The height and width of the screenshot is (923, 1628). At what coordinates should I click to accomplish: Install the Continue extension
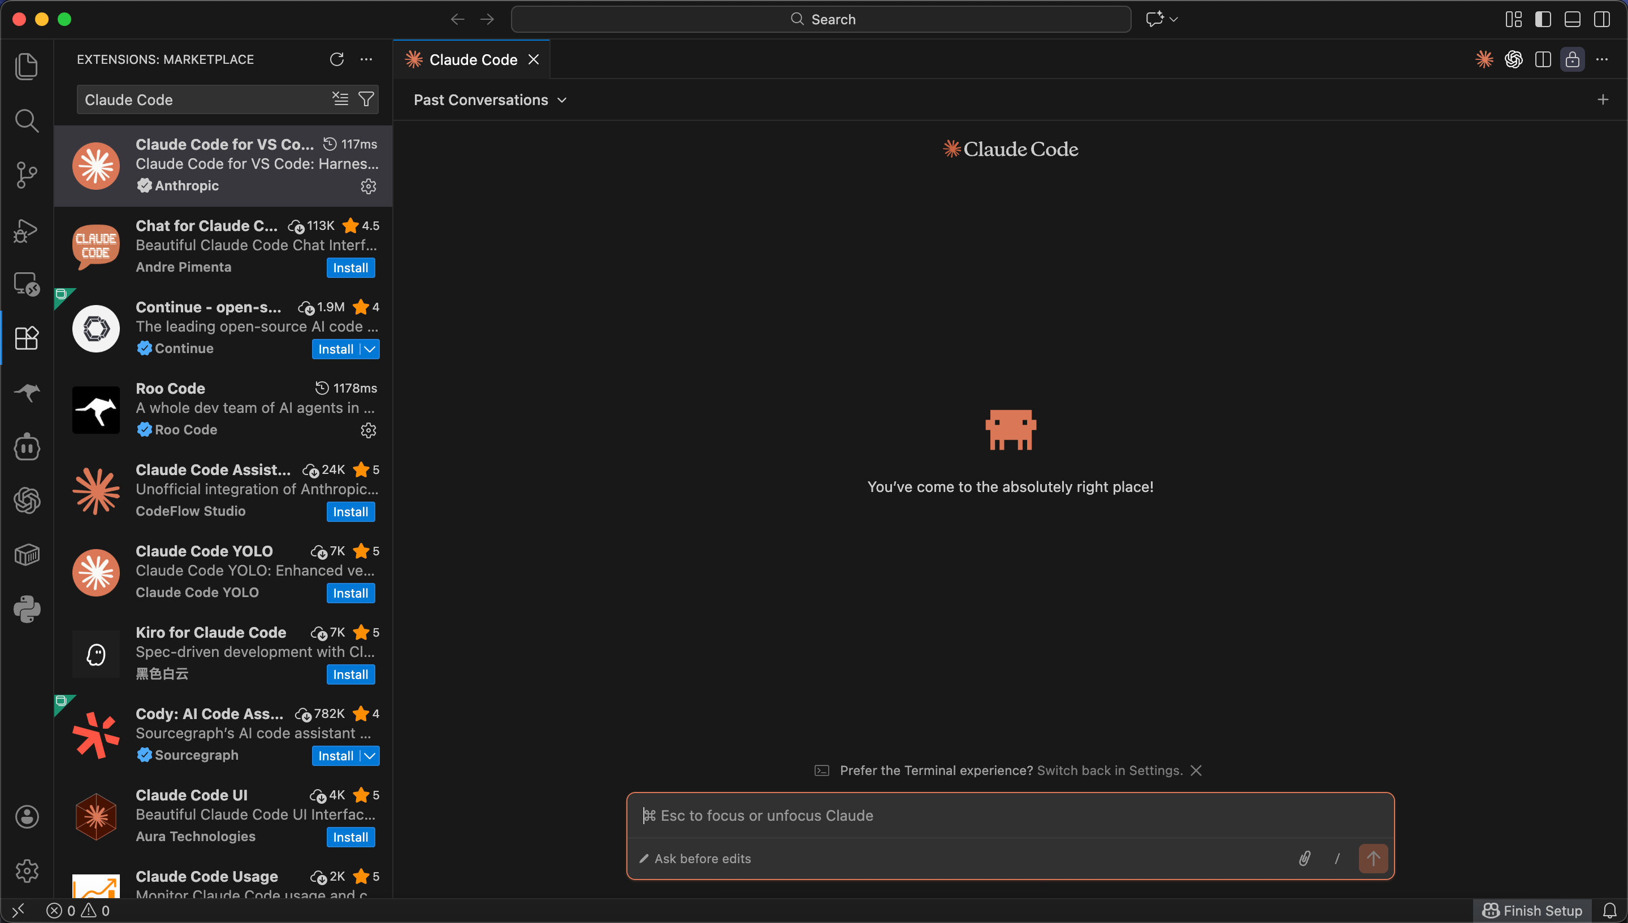336,349
